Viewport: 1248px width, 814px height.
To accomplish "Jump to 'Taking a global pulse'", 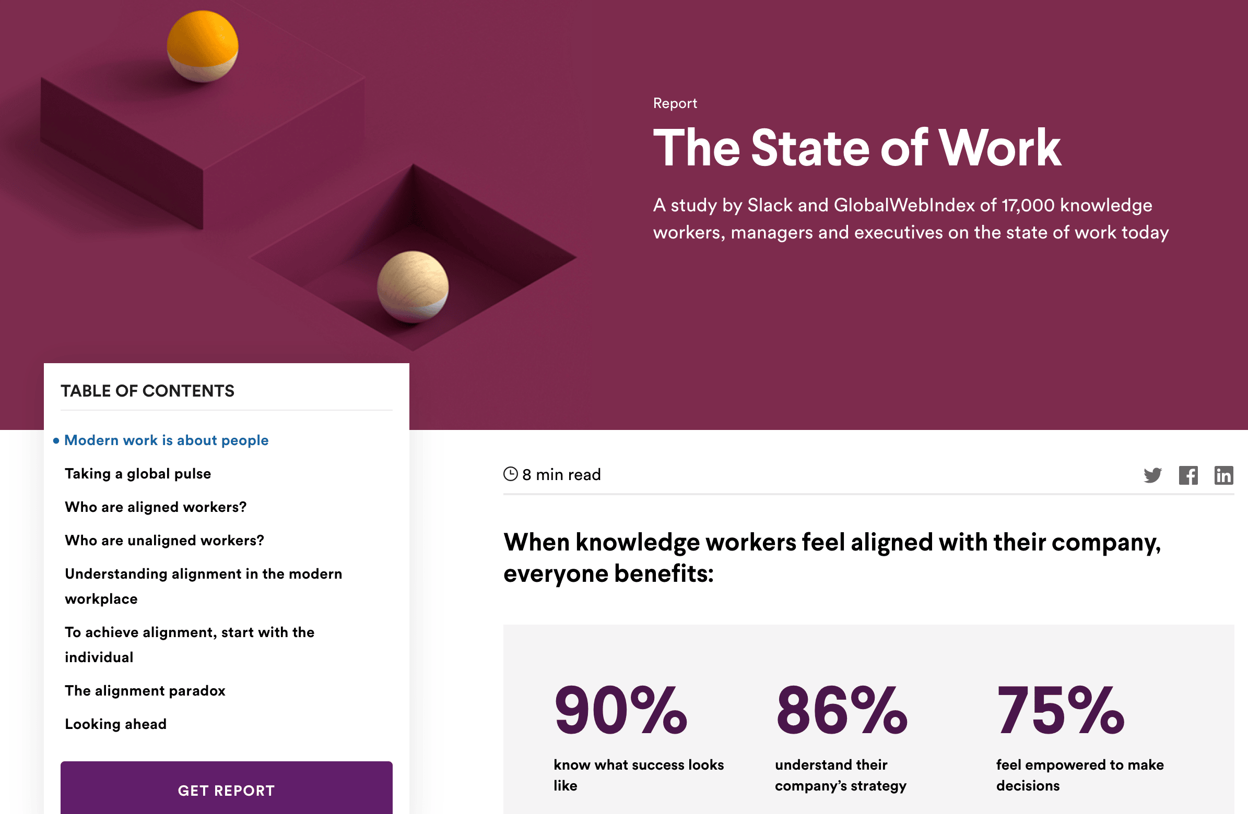I will (x=138, y=474).
